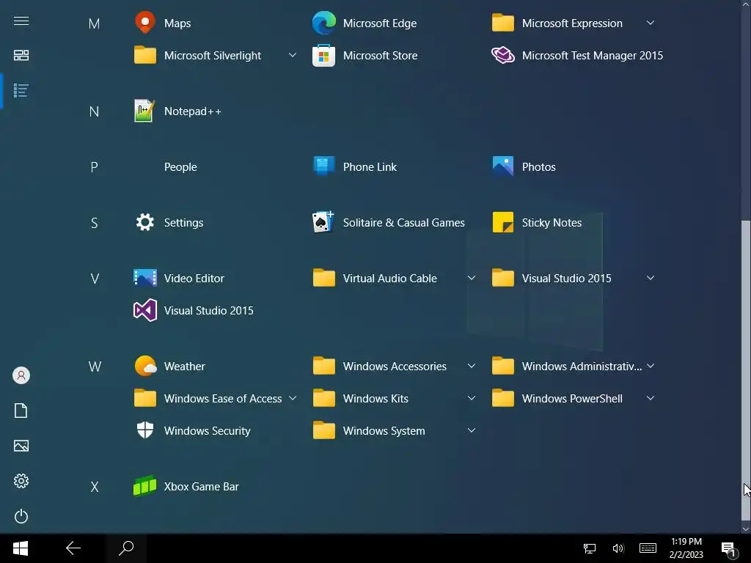
Task: Jump using the M letter header
Action: 95,23
